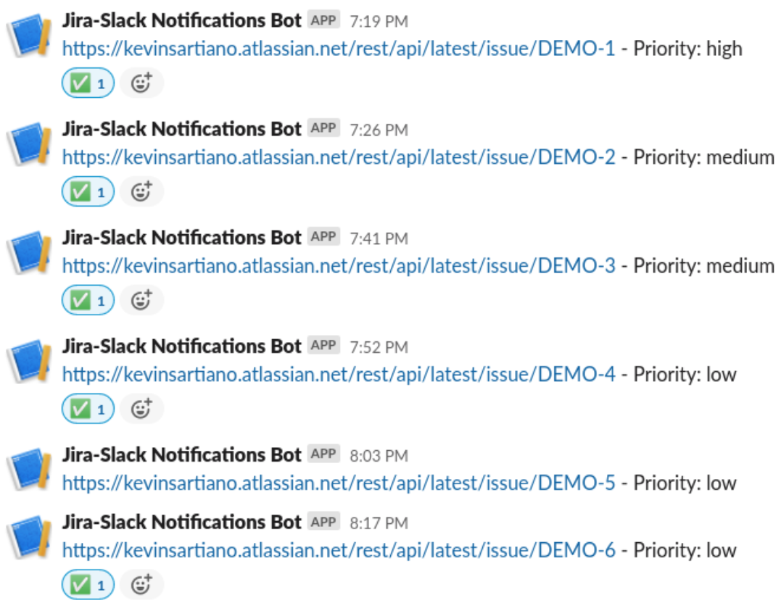
Task: Click bot avatar on the DEMO-3 message
Action: tap(30, 254)
